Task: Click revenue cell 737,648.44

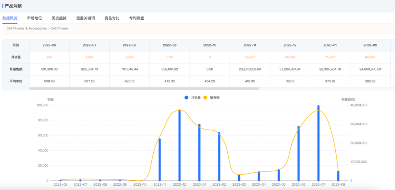Action: coord(130,69)
